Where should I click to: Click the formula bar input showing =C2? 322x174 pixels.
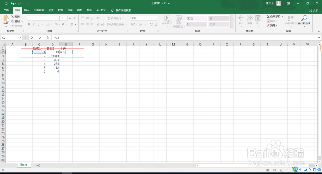click(x=185, y=38)
